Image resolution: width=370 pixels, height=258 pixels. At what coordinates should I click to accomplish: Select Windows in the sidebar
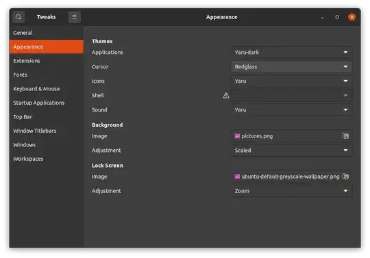coord(47,144)
